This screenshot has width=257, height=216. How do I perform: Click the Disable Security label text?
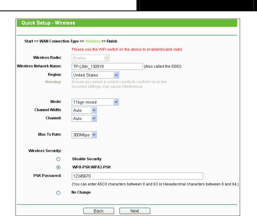coord(87,159)
